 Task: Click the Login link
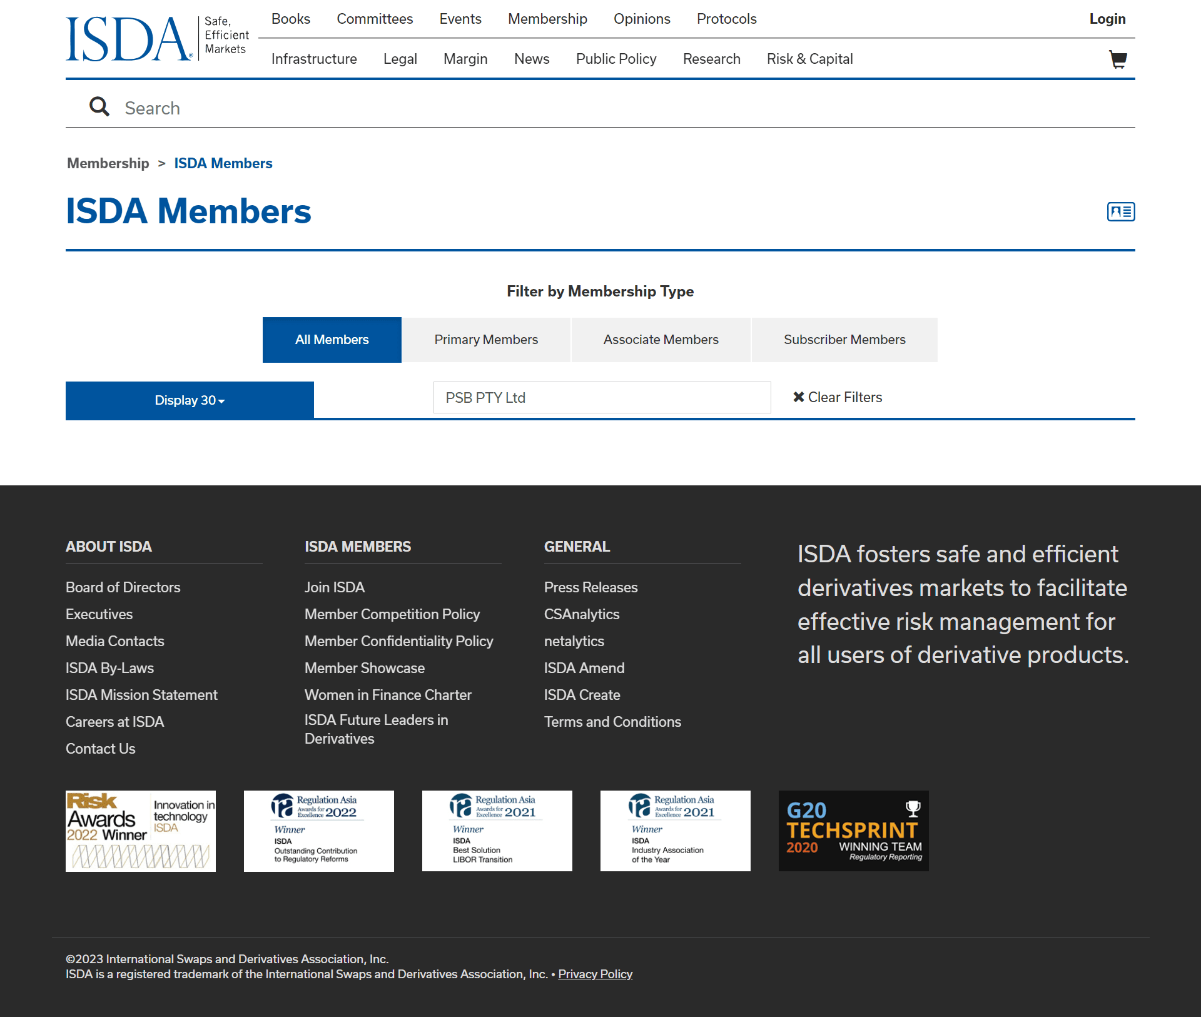coord(1107,19)
